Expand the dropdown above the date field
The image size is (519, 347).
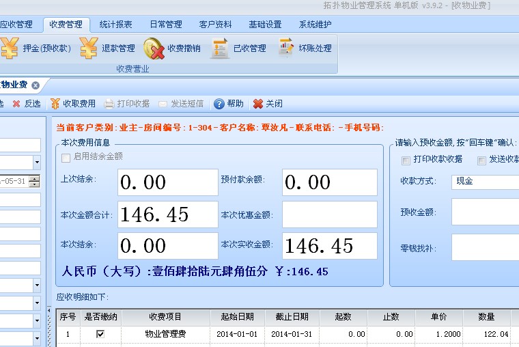tap(36, 163)
